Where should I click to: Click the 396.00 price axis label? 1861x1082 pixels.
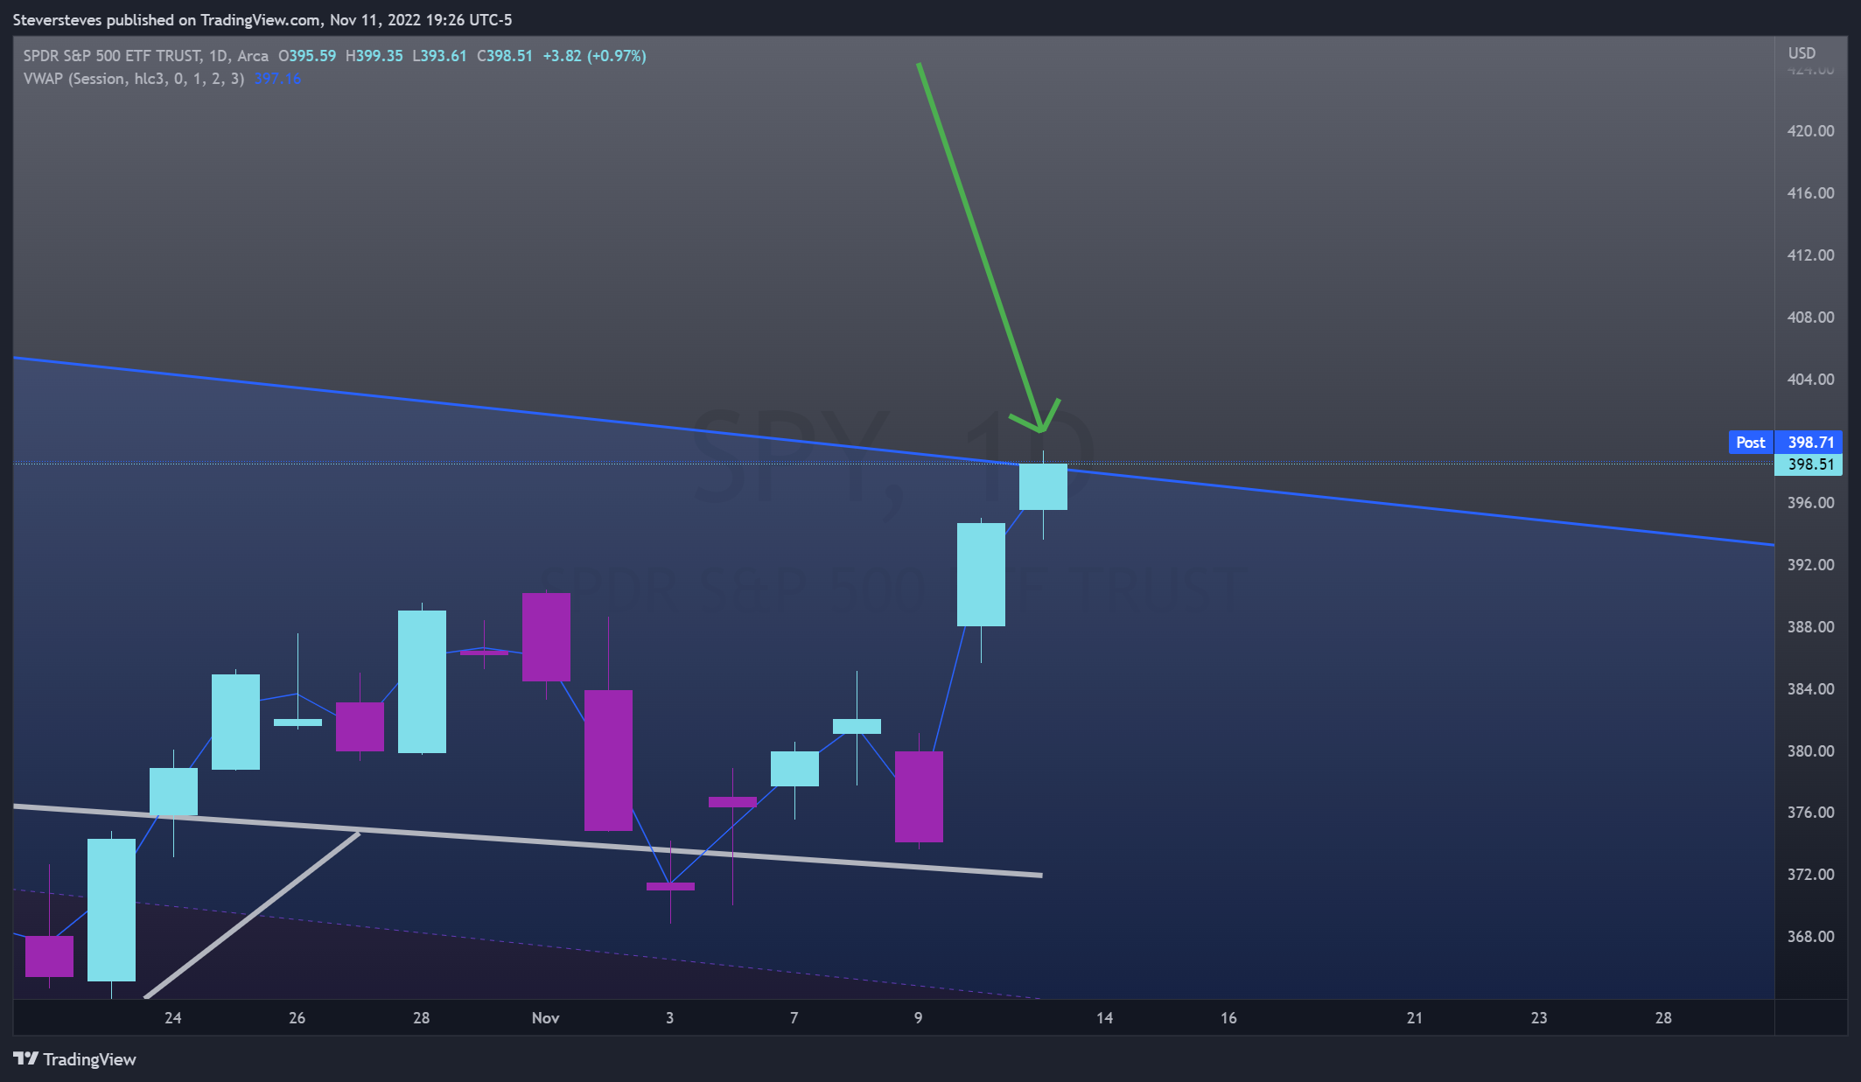point(1810,503)
